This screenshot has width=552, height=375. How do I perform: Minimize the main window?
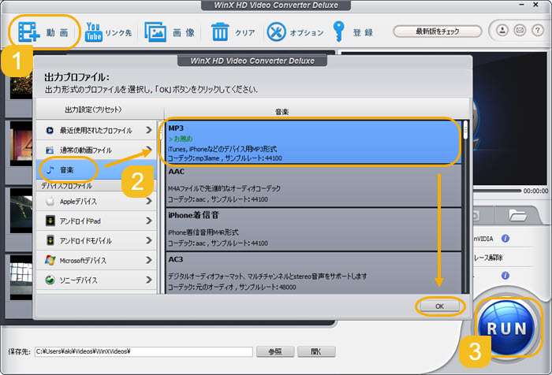point(522,5)
